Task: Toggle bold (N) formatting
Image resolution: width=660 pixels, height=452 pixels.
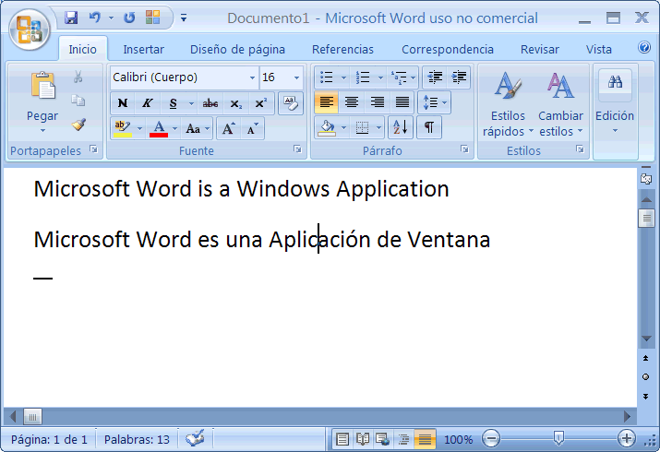Action: 123,103
